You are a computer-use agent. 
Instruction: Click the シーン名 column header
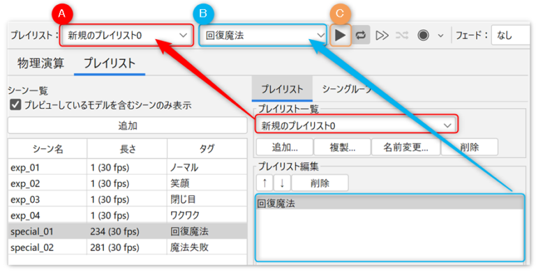[x=48, y=149]
